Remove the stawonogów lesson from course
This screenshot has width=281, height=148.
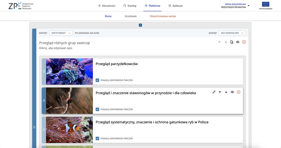click(x=239, y=92)
